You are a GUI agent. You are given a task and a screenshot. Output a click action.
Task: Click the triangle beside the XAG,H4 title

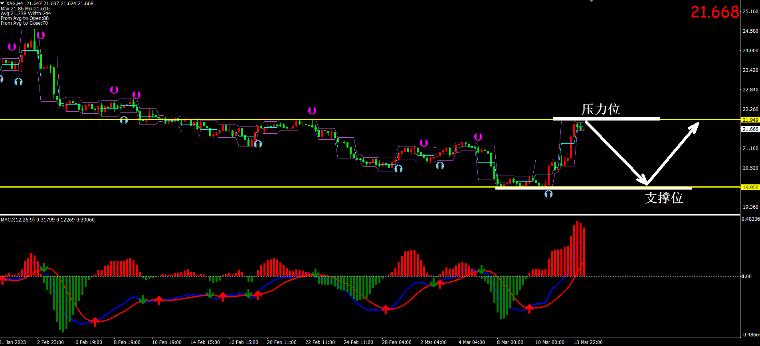click(3, 3)
